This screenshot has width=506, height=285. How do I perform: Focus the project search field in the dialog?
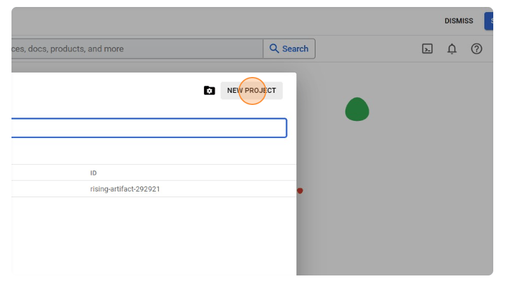tap(147, 128)
